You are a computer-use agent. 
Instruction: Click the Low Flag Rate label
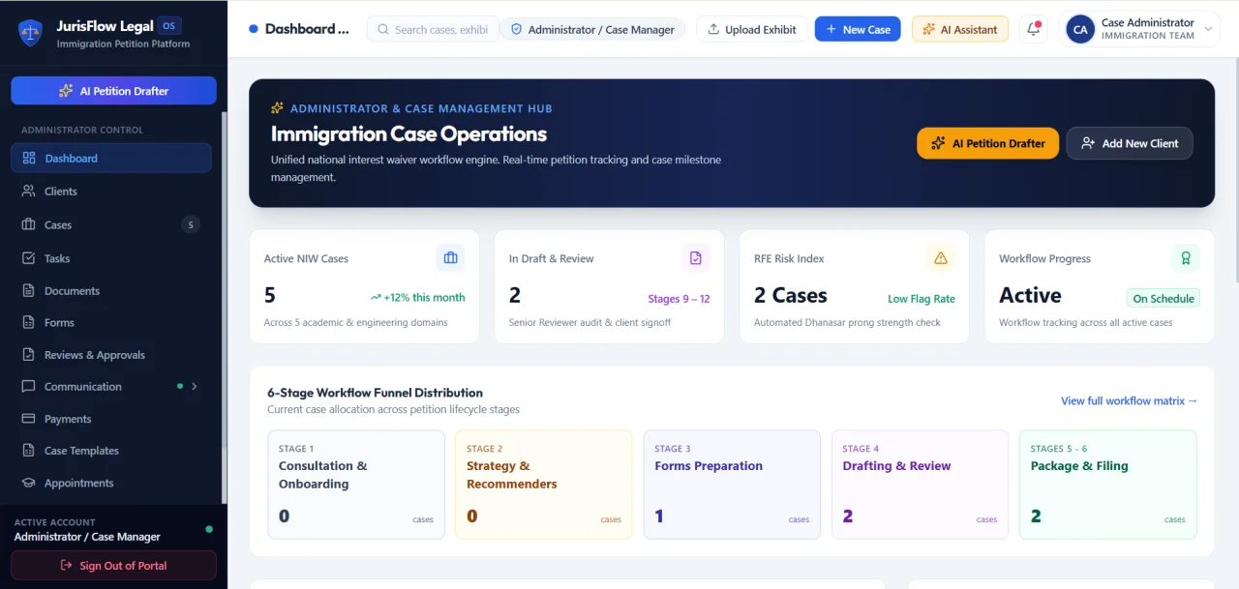pos(922,299)
